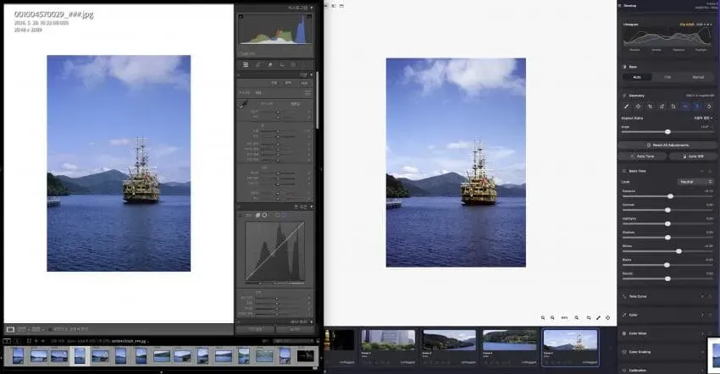This screenshot has height=374, width=720.
Task: Select dark last thumbnail in Lightroom filmstrip
Action: tap(305, 355)
